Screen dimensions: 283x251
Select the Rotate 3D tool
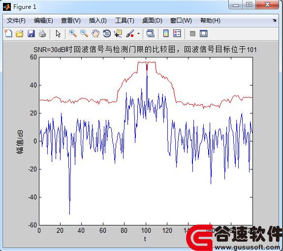click(107, 33)
